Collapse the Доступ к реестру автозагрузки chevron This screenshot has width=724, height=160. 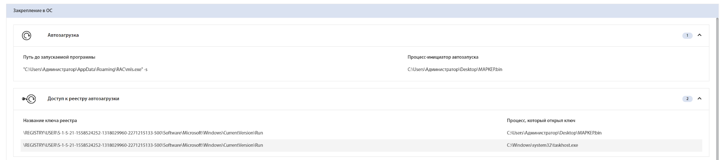coord(699,99)
